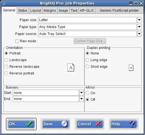Select Landscape orientation
The image size is (145, 135).
[6, 60]
